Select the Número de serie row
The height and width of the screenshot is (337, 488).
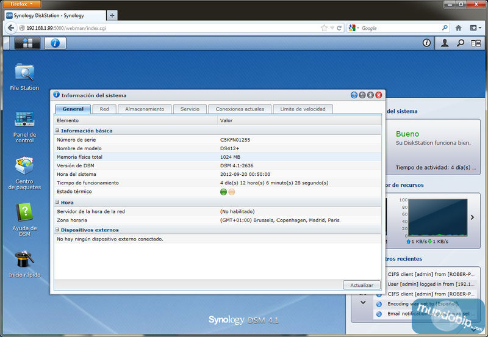(x=217, y=140)
